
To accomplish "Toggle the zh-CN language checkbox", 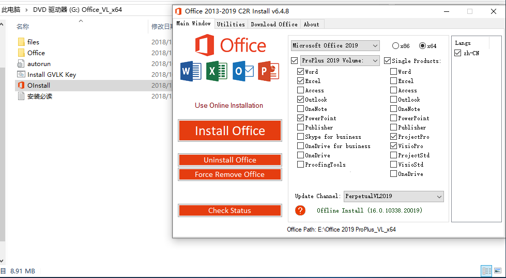I will (x=457, y=53).
